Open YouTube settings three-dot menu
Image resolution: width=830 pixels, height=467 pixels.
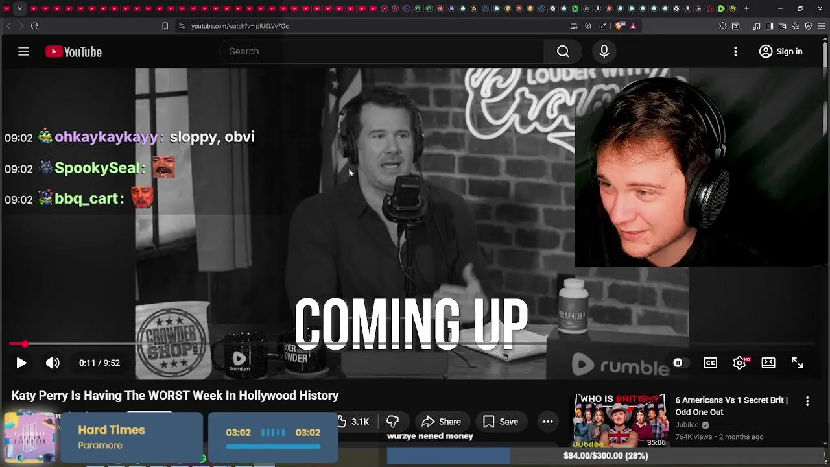tap(735, 51)
